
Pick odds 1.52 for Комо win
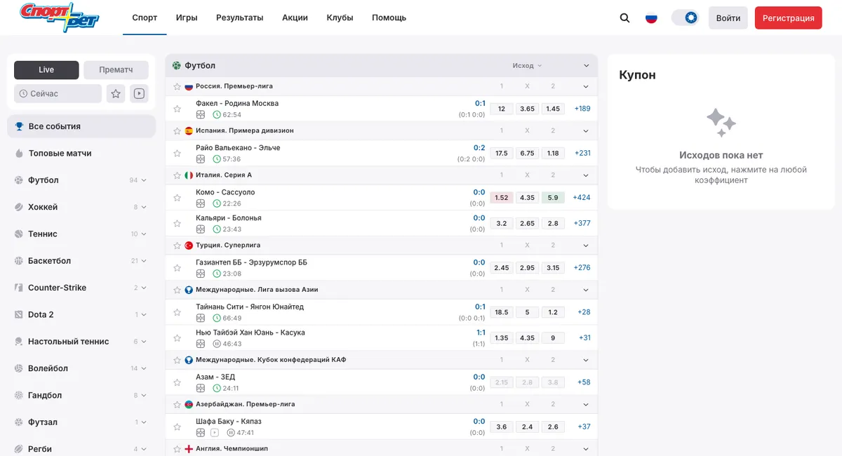pos(502,198)
